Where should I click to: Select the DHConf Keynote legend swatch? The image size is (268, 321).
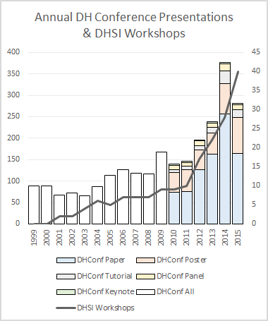pos(66,292)
